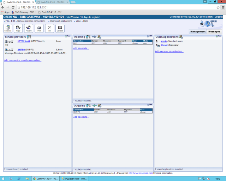Click the Ozeki logo image

pos(208,24)
